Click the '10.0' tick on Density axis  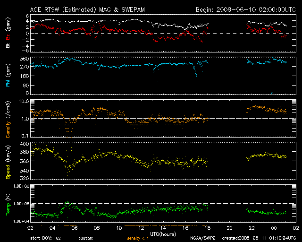(24, 101)
